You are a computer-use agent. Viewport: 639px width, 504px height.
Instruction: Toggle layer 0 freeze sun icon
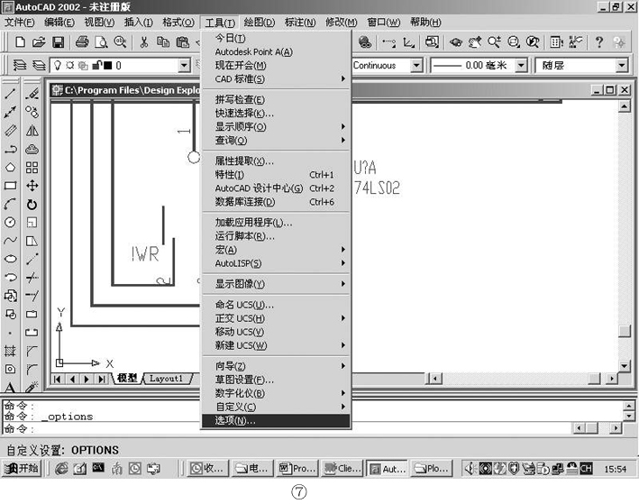(69, 65)
